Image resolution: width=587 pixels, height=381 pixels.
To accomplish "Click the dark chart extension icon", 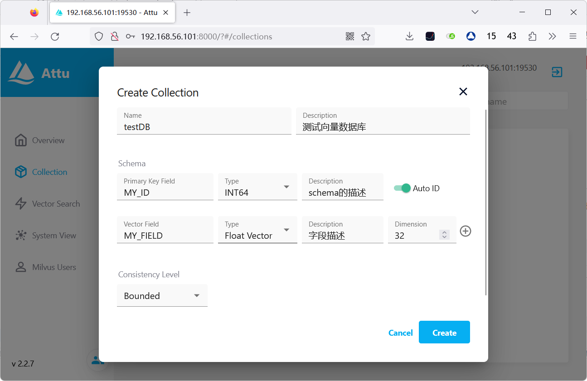I will tap(430, 37).
